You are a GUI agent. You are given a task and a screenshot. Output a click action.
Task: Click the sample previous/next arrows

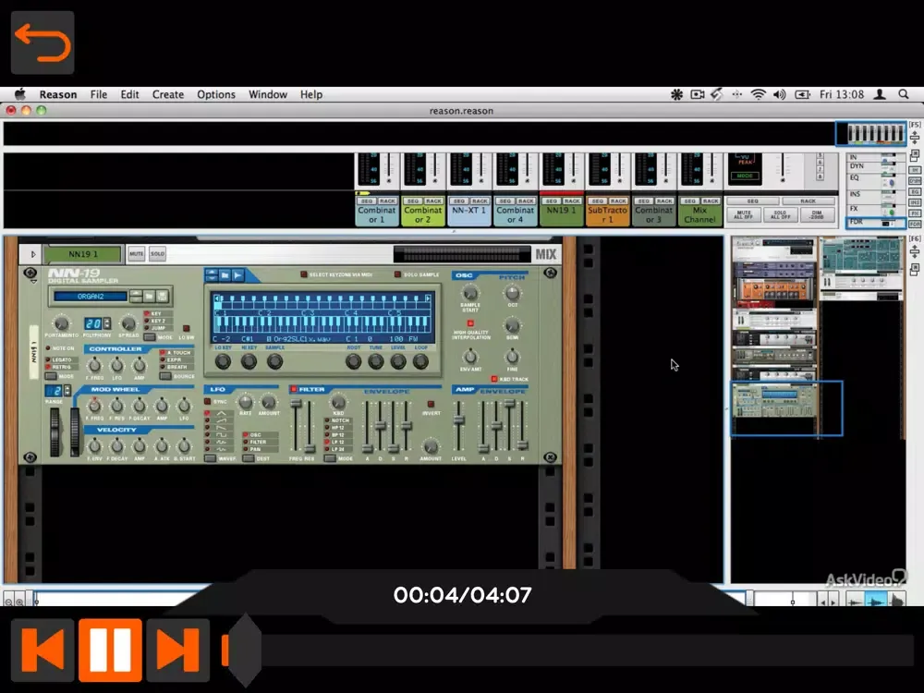212,275
